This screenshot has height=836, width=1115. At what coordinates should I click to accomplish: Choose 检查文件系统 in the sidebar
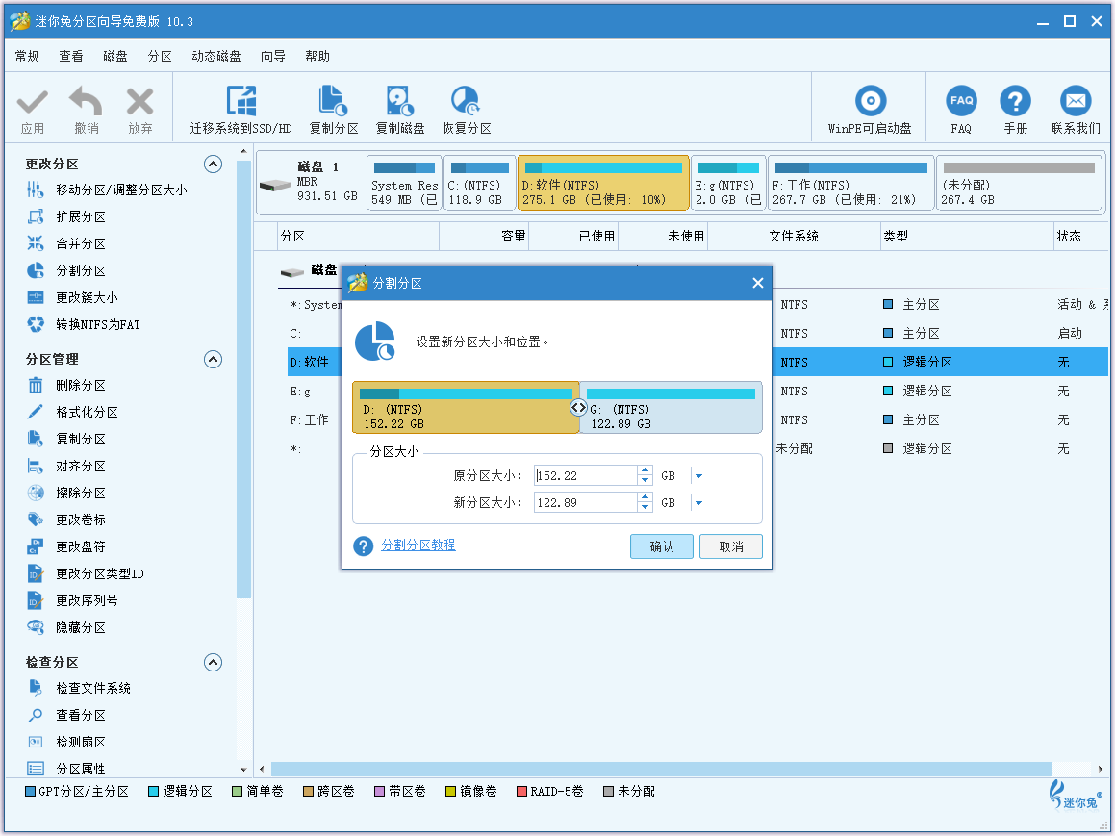pyautogui.click(x=93, y=688)
